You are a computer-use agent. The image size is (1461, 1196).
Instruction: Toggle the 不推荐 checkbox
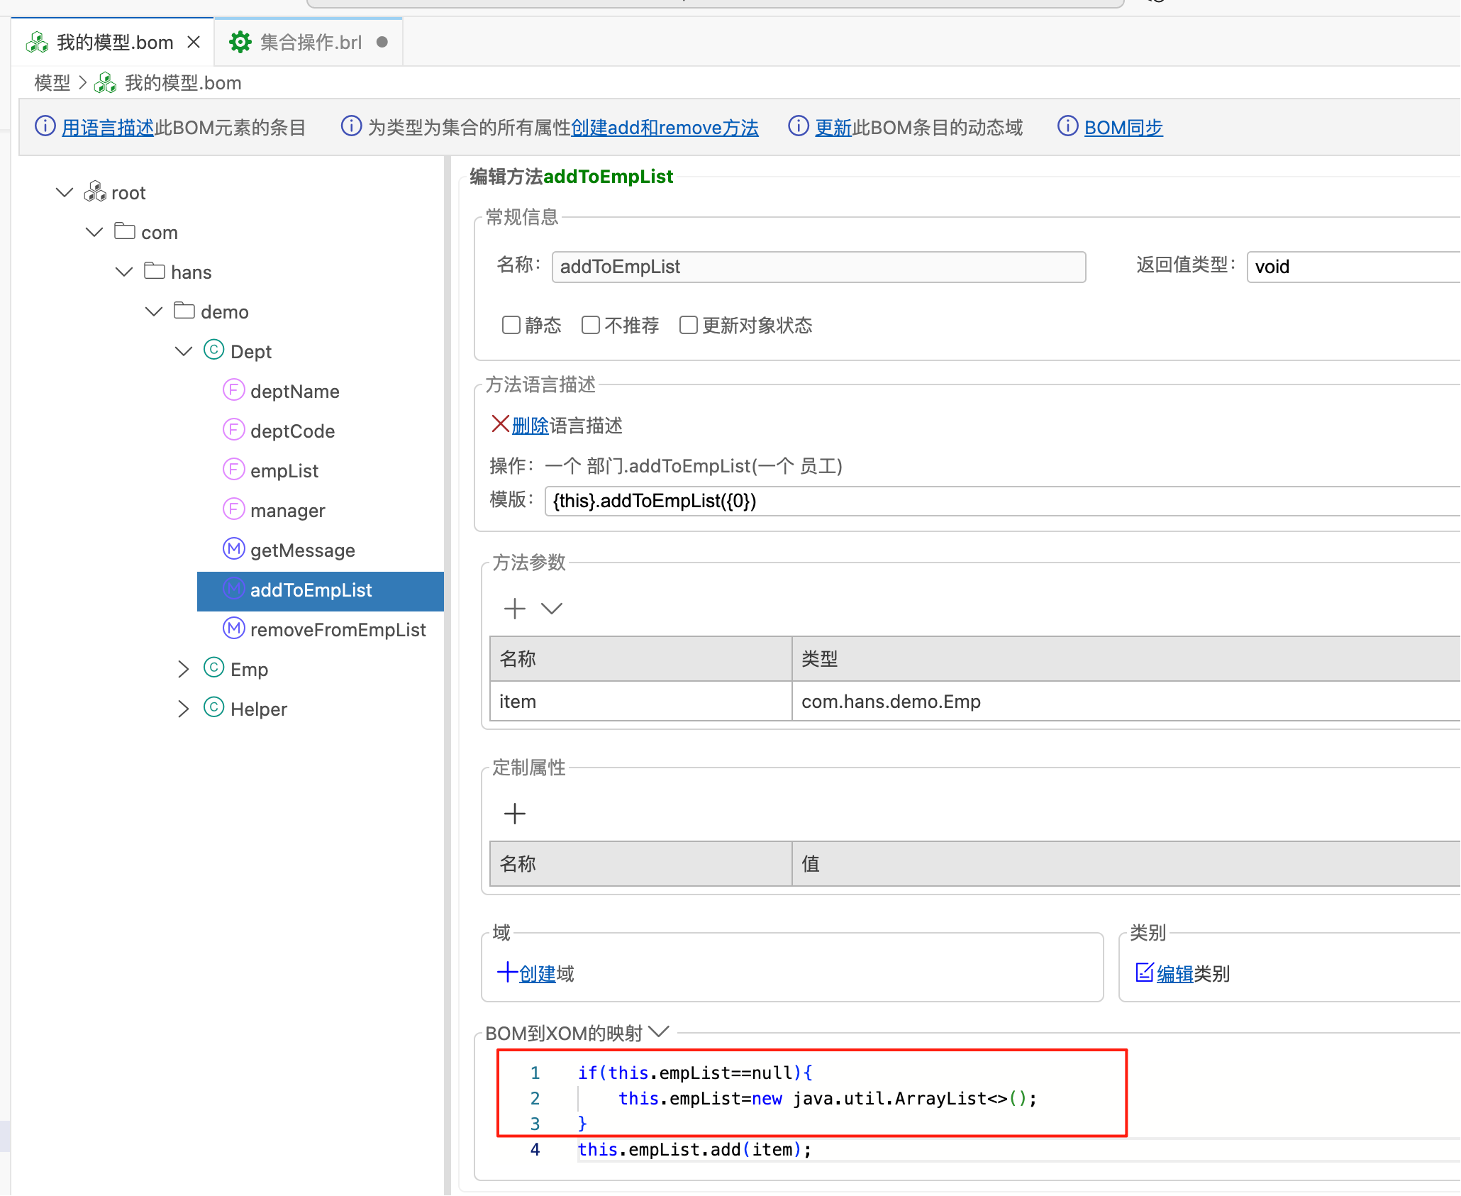pyautogui.click(x=590, y=325)
